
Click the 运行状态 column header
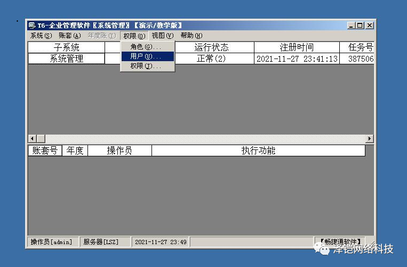(214, 47)
